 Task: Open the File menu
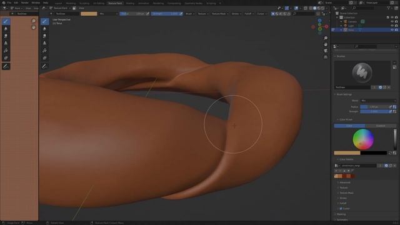click(x=9, y=2)
